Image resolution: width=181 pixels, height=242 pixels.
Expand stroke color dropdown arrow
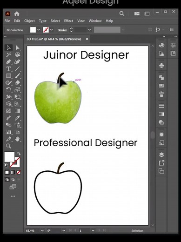(52, 30)
